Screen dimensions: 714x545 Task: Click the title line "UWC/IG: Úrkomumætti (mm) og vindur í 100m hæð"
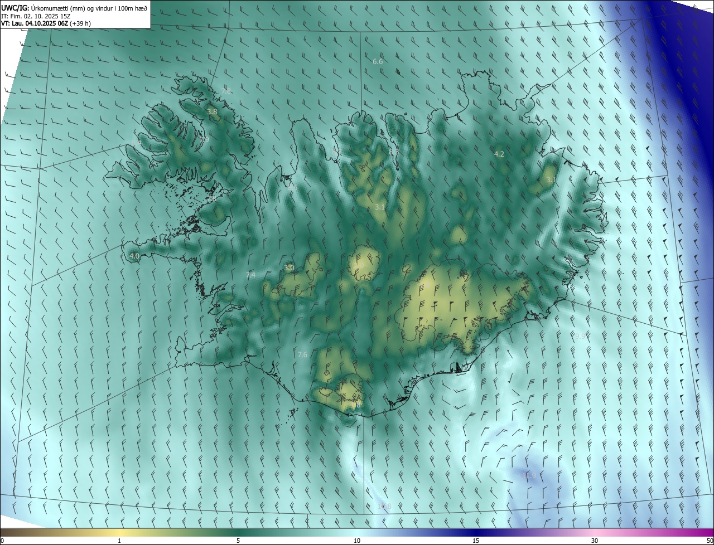click(x=74, y=7)
